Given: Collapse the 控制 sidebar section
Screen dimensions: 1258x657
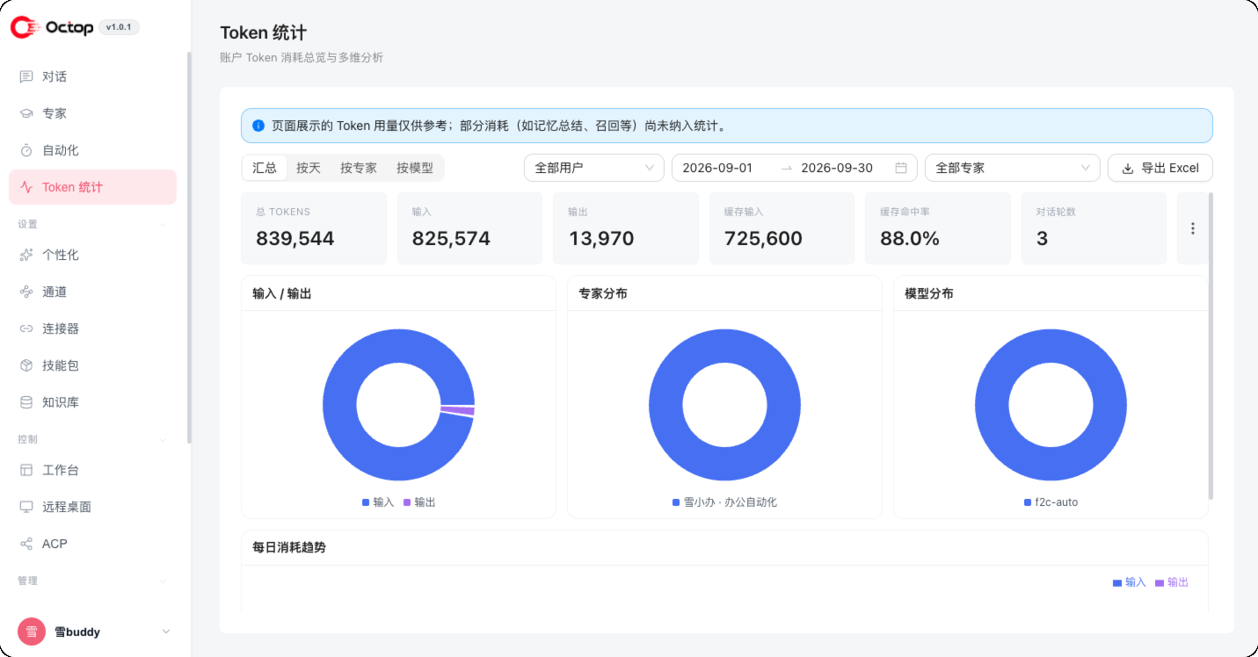Looking at the screenshot, I should coord(163,439).
